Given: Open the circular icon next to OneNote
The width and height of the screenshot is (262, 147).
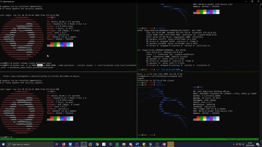Looking at the screenshot, I should pos(157,144).
